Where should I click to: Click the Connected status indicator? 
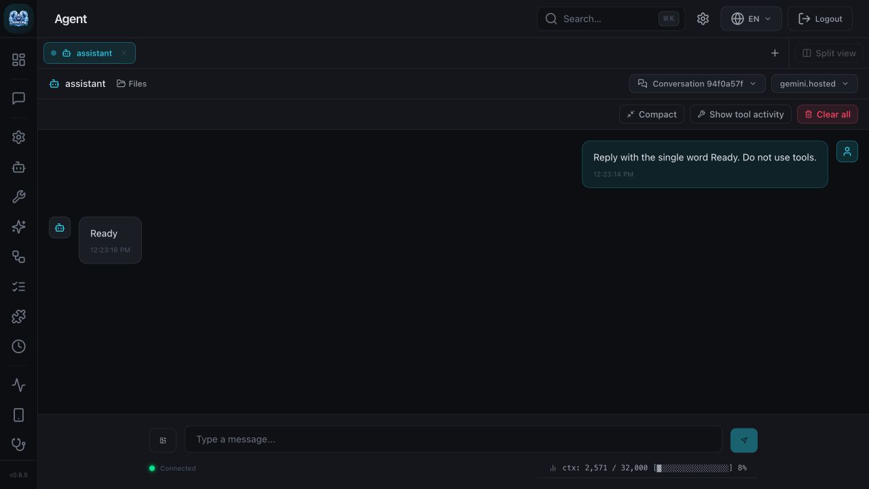click(172, 468)
